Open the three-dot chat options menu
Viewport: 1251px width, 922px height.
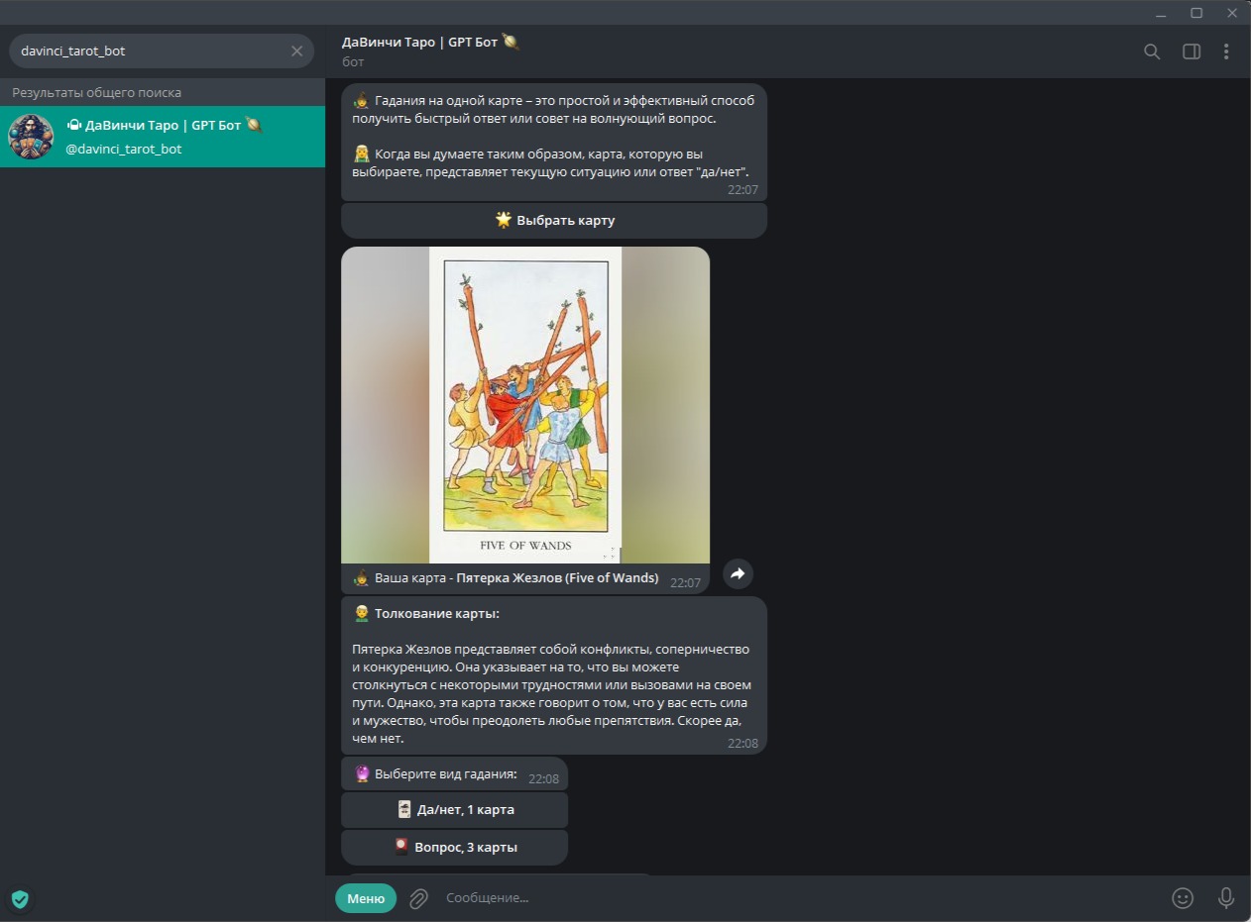(1226, 51)
